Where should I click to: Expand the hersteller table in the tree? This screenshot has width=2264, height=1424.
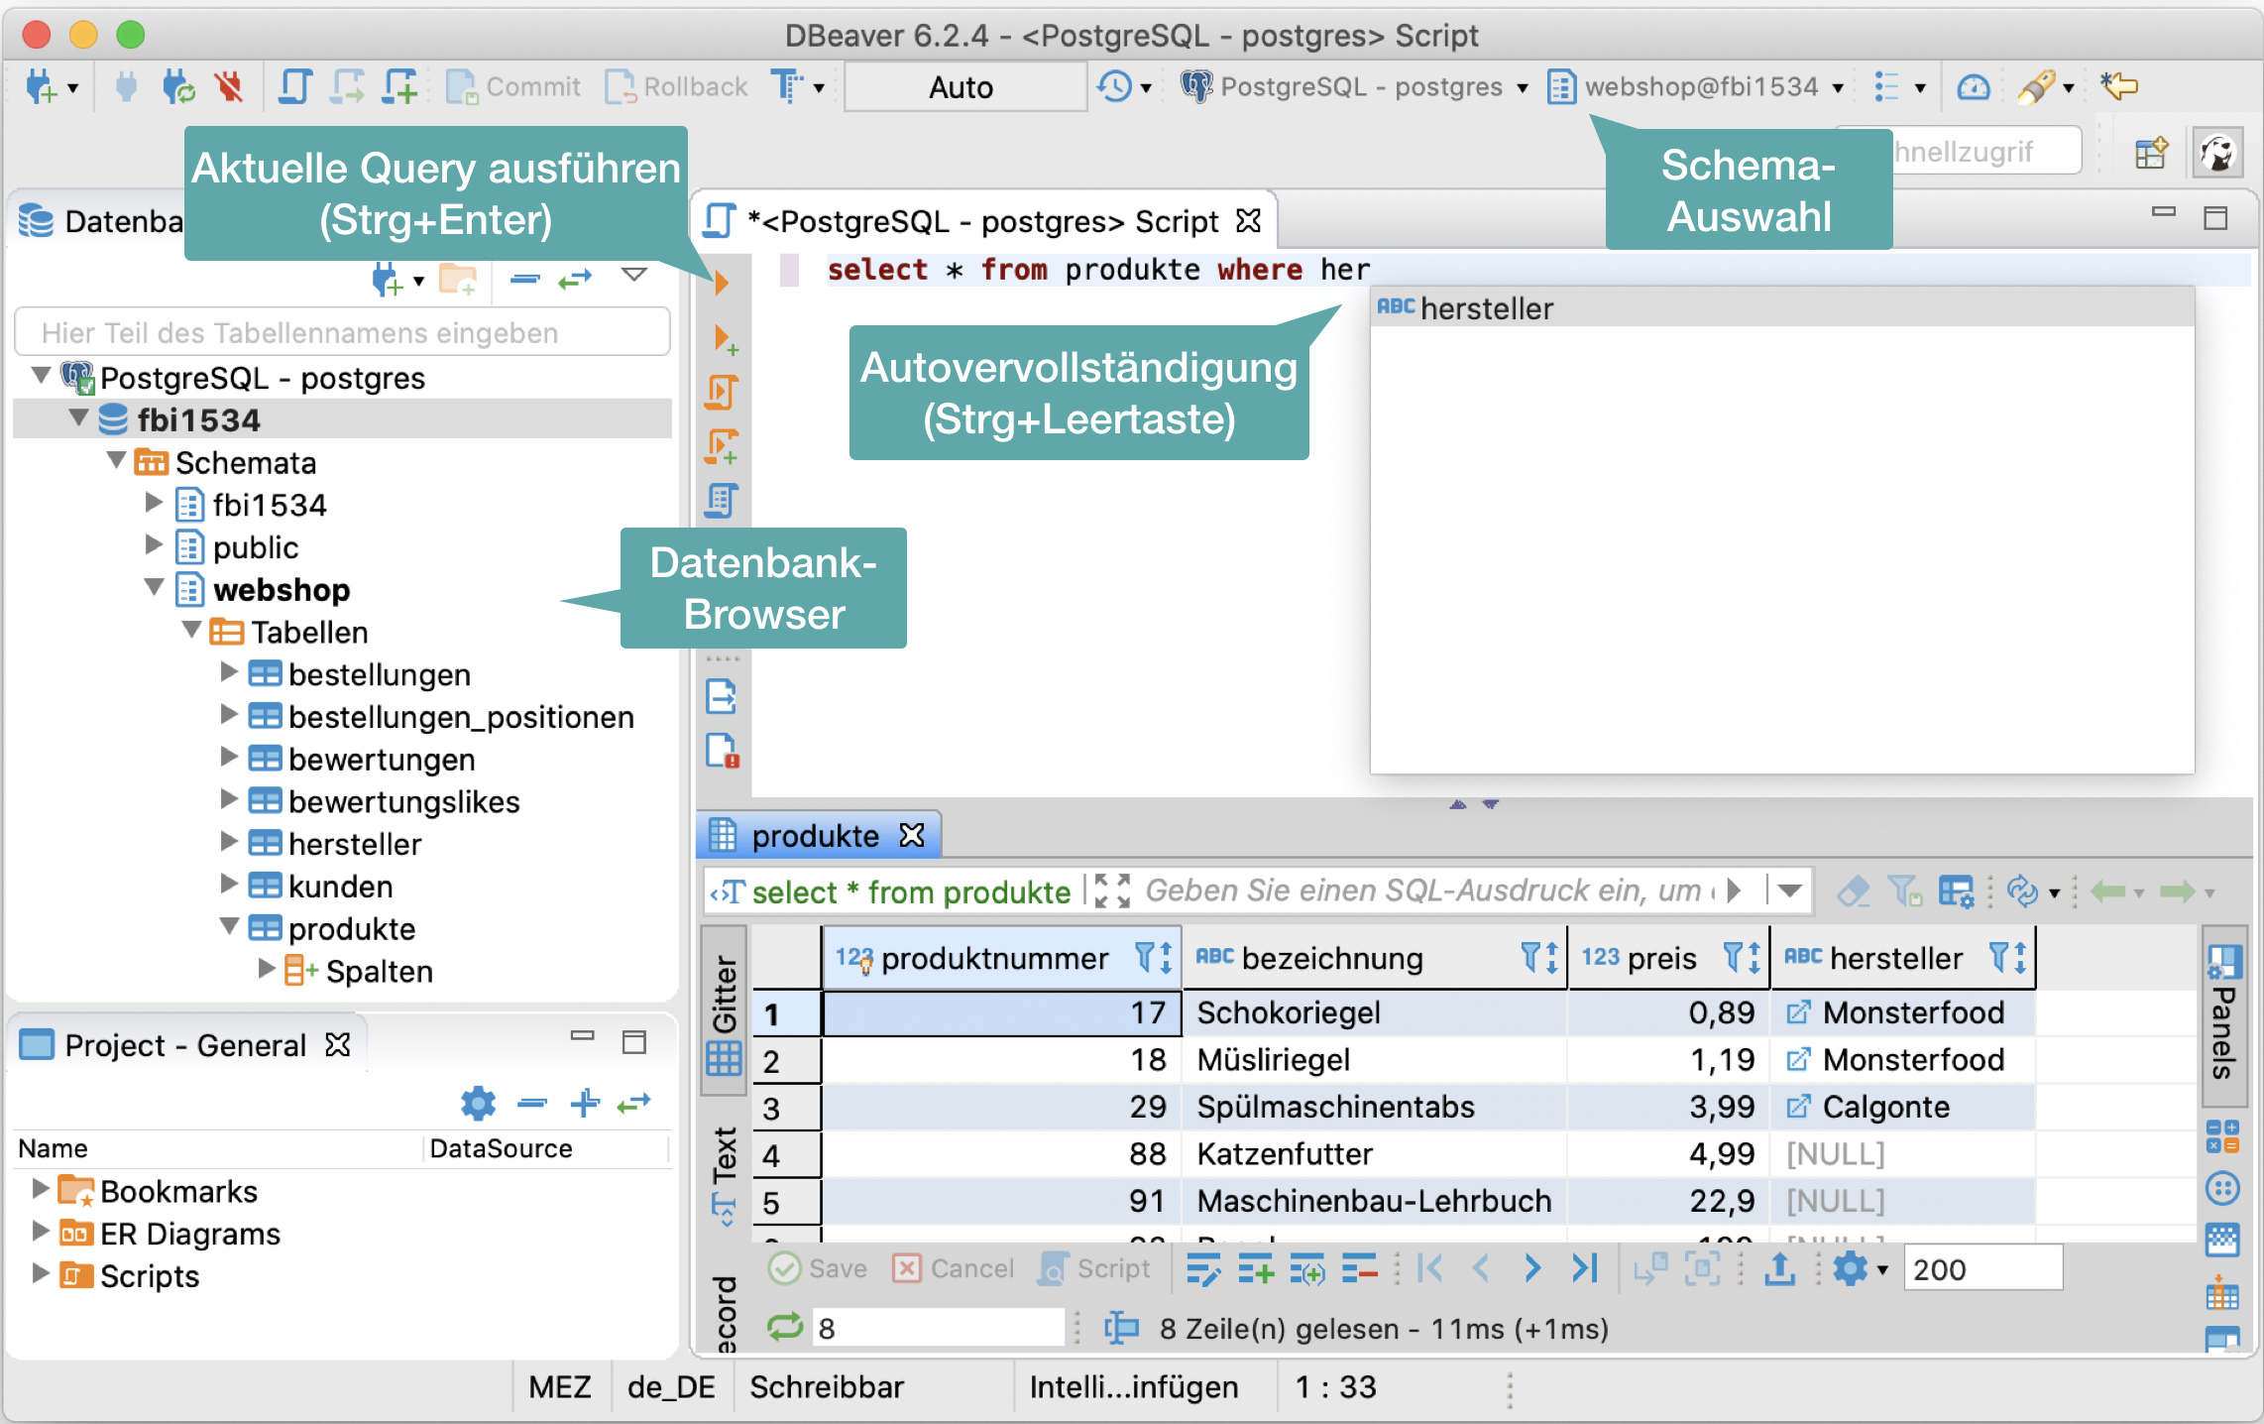[x=229, y=843]
